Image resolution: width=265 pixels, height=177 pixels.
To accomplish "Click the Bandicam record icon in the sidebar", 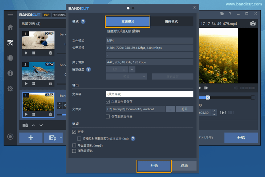I will tap(10, 137).
